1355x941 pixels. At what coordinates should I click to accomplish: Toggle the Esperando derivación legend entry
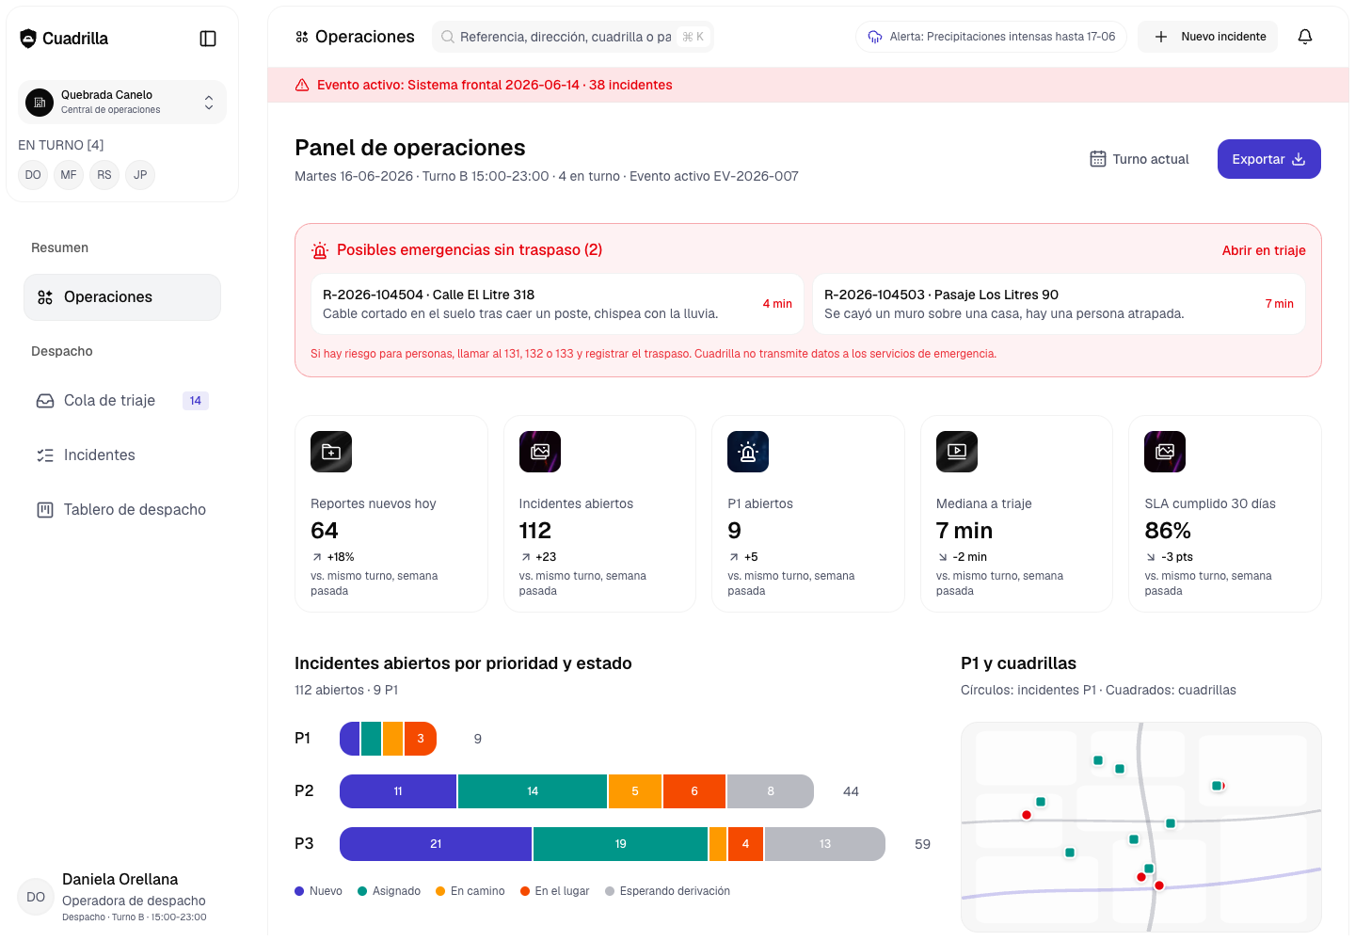click(667, 891)
